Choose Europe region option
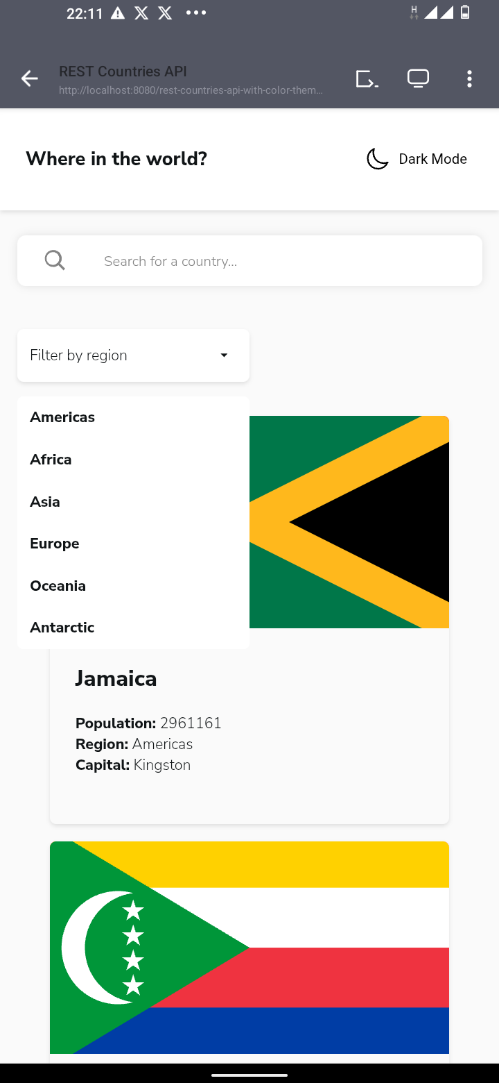This screenshot has width=499, height=1083. pos(55,544)
